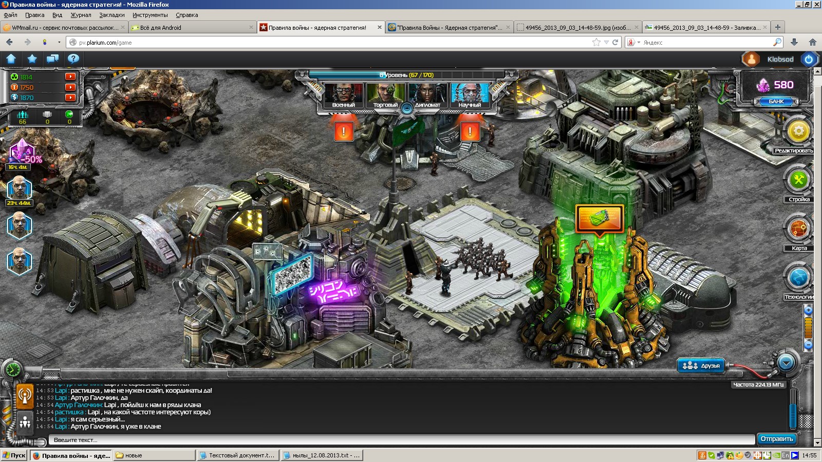
Task: Click the Klobsod profile avatar icon
Action: coord(751,60)
